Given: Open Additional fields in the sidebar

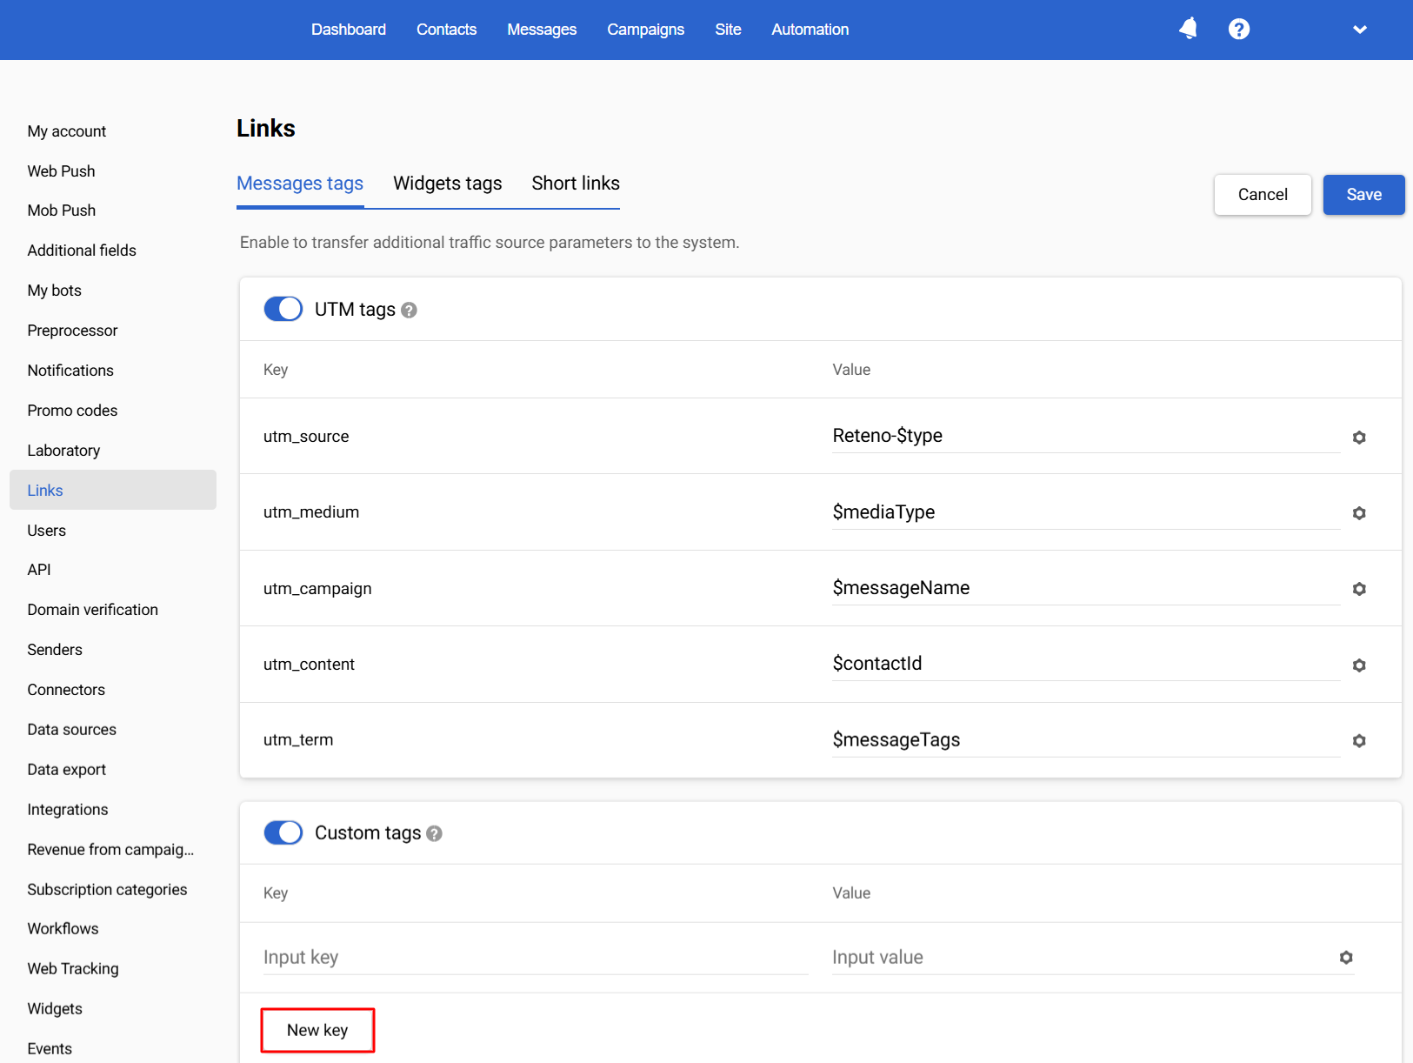Looking at the screenshot, I should 82,251.
